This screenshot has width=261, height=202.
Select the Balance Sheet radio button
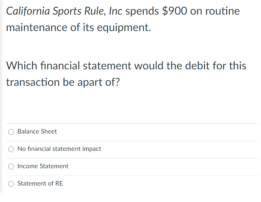(x=11, y=132)
